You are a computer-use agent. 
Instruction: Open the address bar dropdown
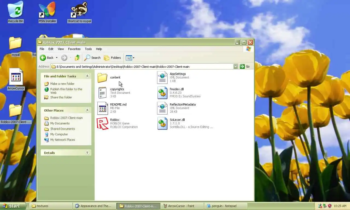[235, 66]
